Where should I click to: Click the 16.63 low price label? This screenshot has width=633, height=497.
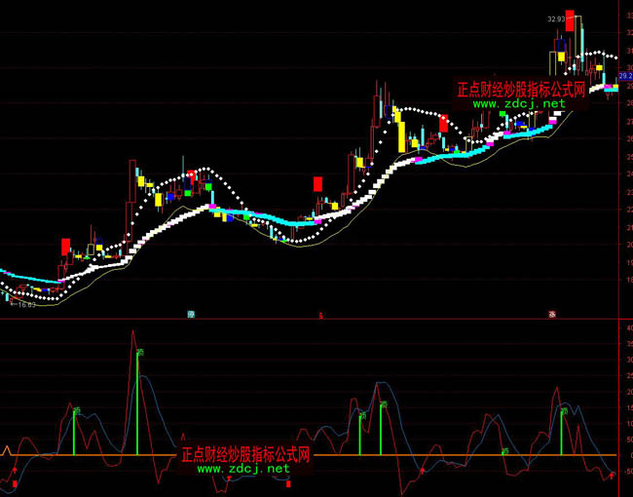23,304
